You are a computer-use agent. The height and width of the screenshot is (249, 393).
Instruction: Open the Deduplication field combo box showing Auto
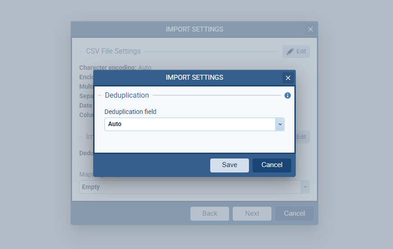[x=190, y=124]
